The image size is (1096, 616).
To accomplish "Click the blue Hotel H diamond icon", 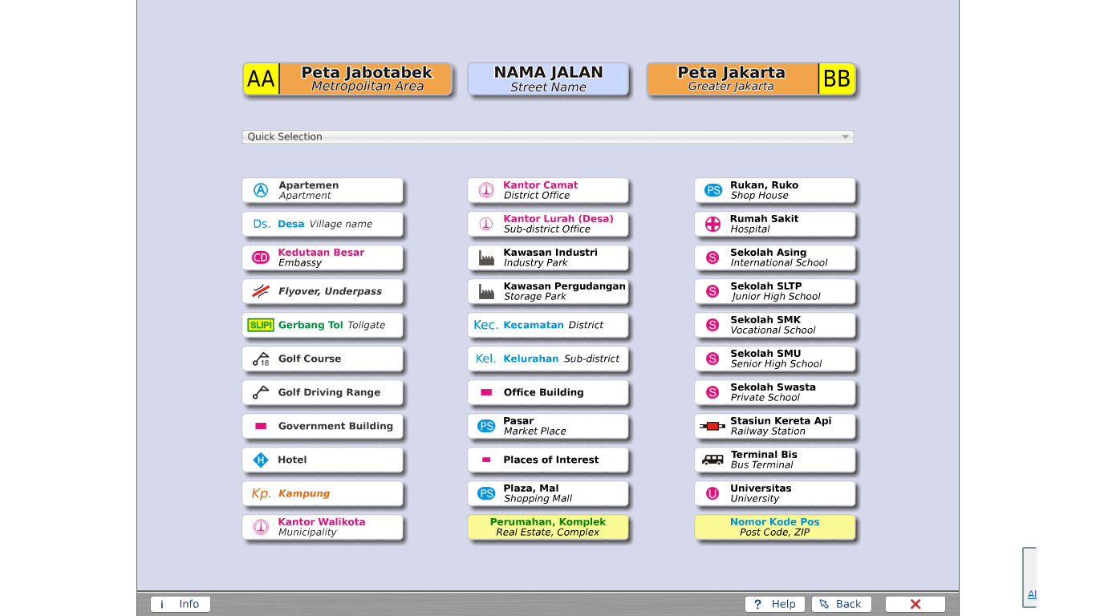I will coord(261,460).
